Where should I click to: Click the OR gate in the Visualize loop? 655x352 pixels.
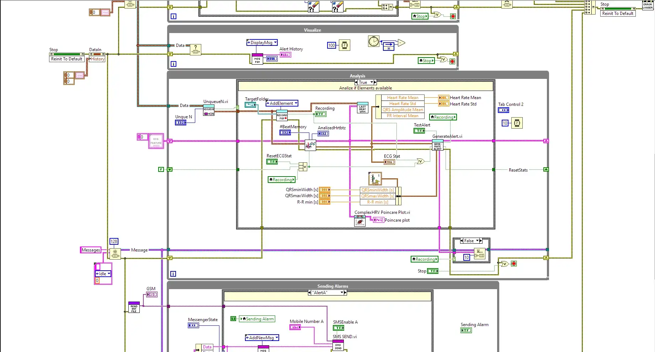point(443,59)
